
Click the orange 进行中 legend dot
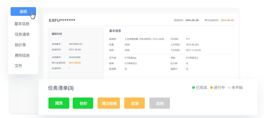(212, 88)
